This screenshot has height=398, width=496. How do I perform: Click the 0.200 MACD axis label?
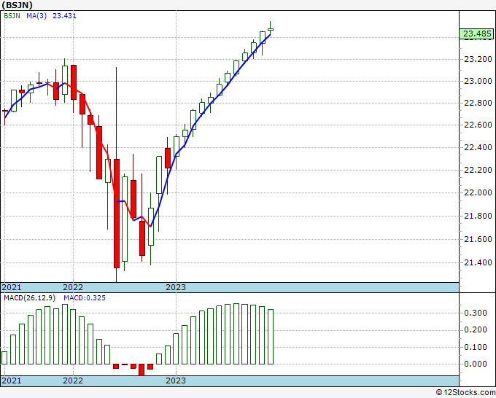click(475, 330)
